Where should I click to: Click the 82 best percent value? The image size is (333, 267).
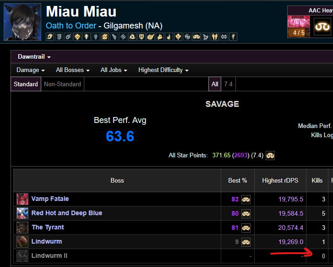pos(235,200)
